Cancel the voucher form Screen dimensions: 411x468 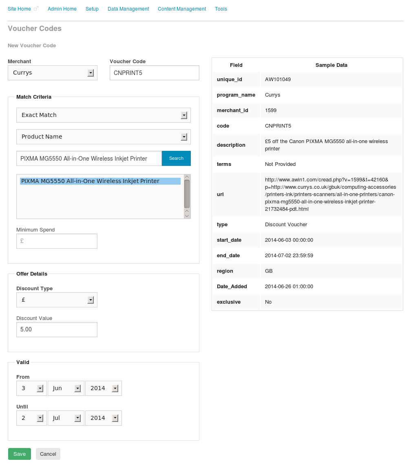click(48, 454)
